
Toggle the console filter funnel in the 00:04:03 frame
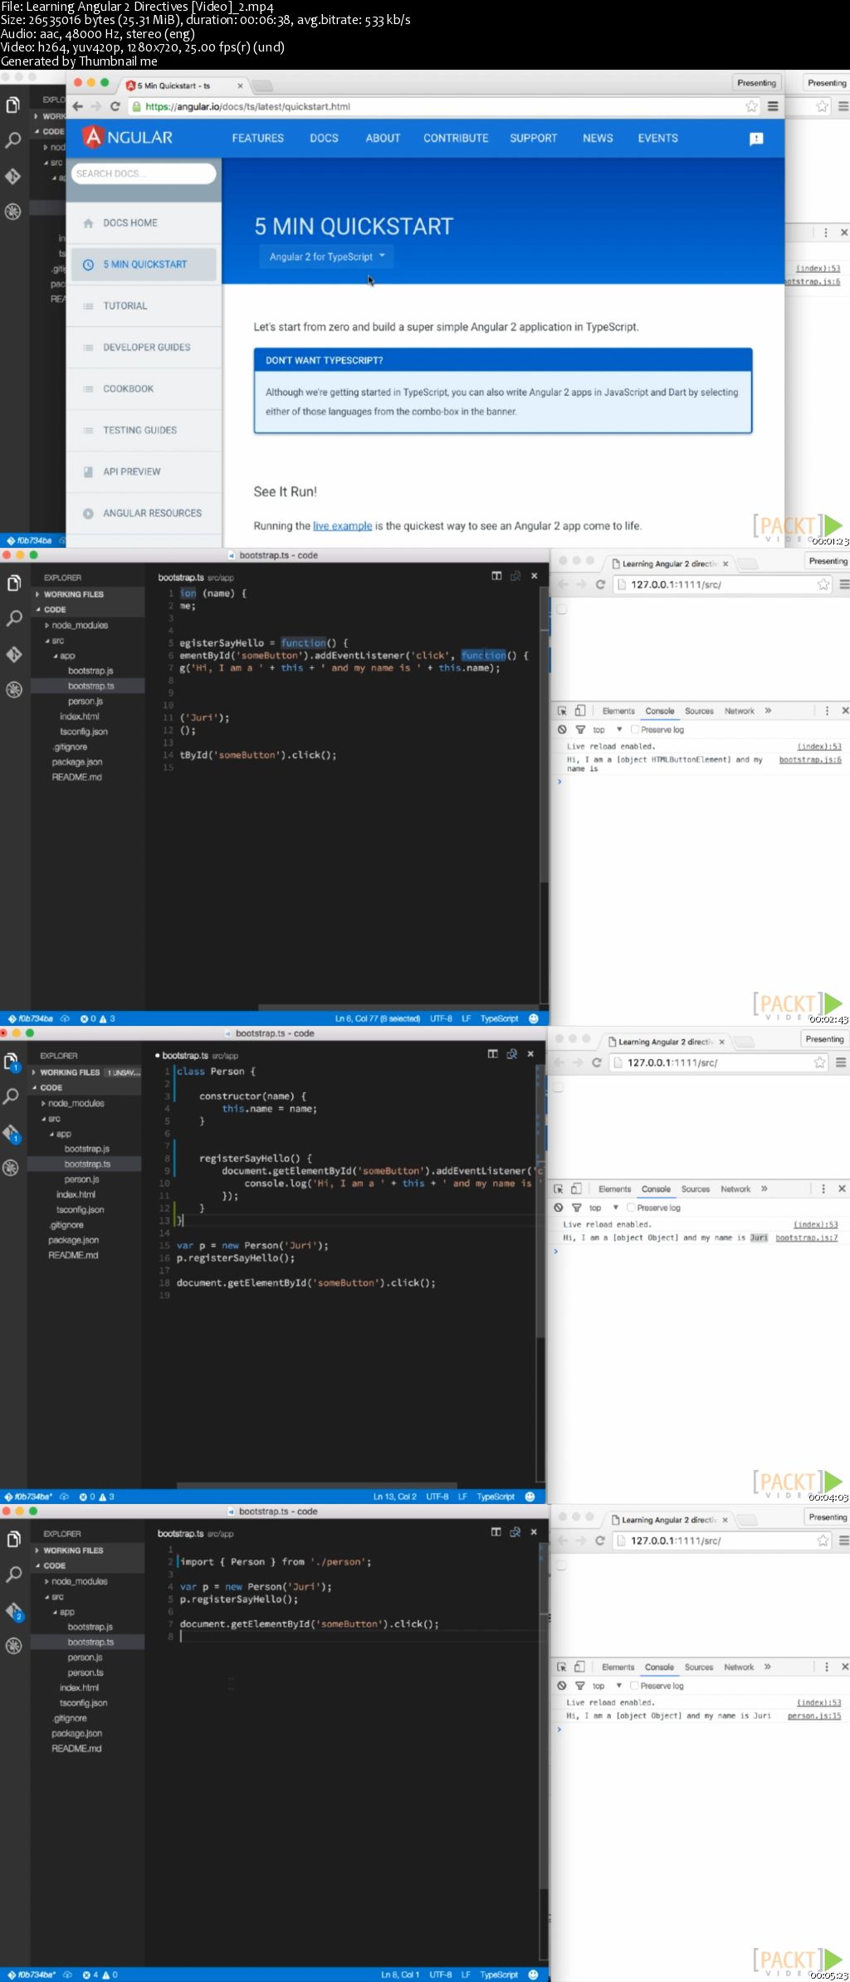(x=577, y=1208)
